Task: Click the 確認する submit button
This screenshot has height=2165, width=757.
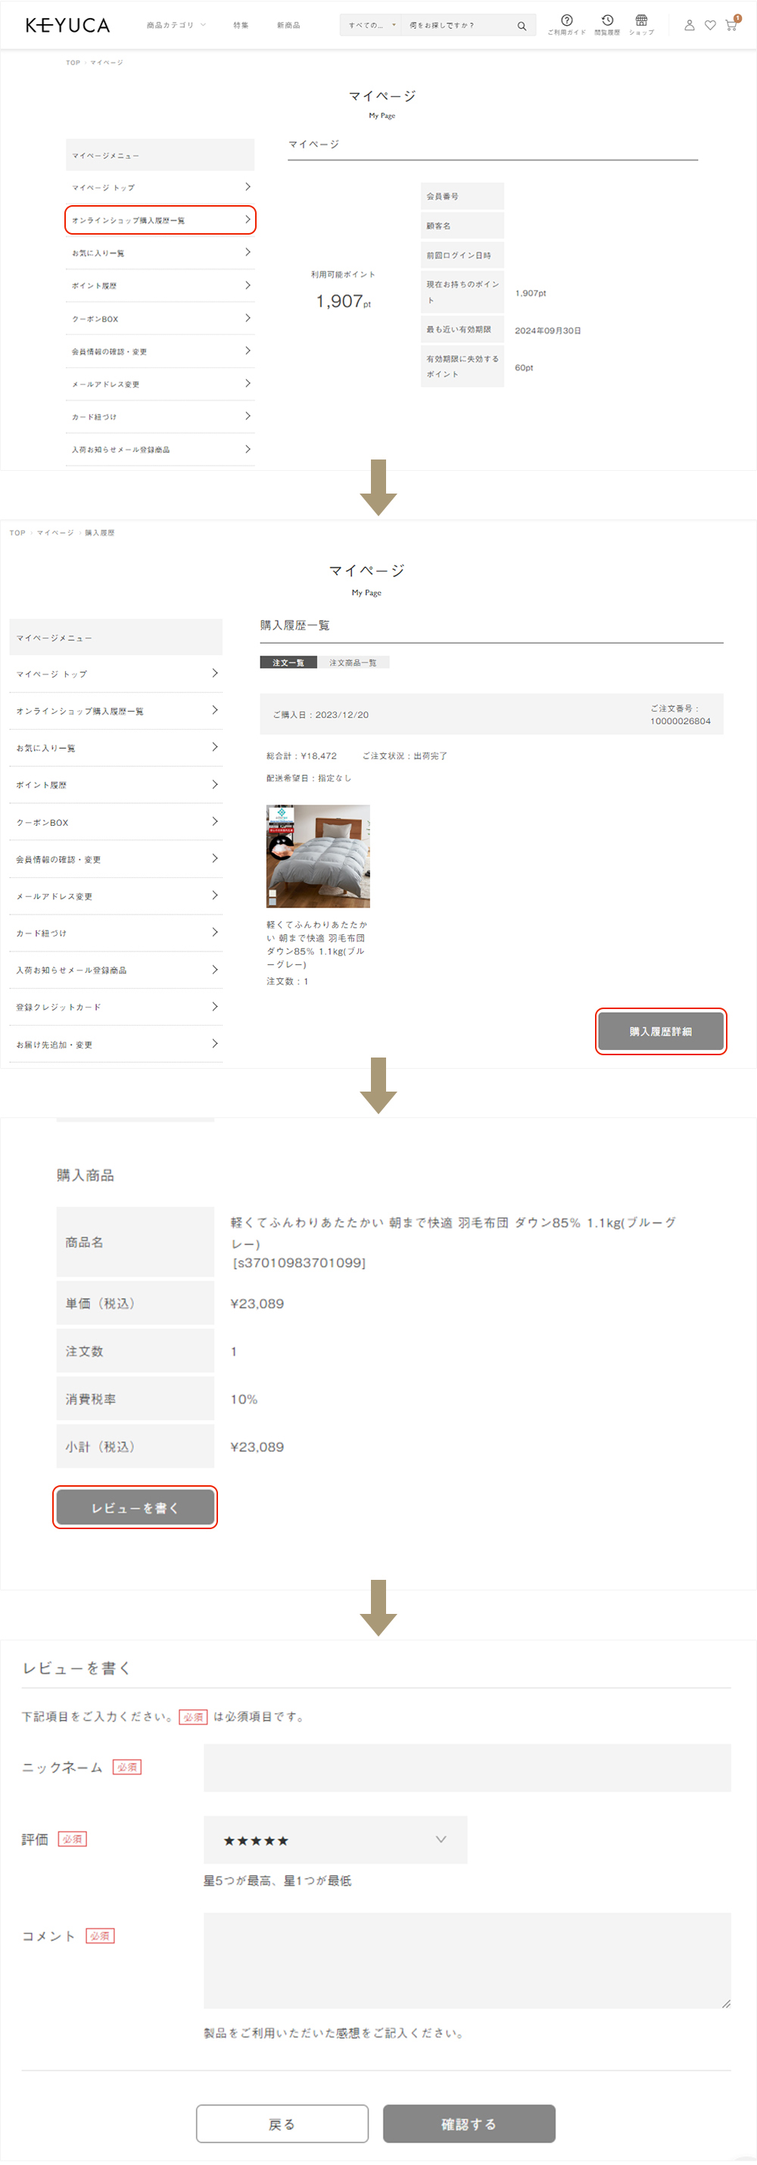Action: (469, 2123)
